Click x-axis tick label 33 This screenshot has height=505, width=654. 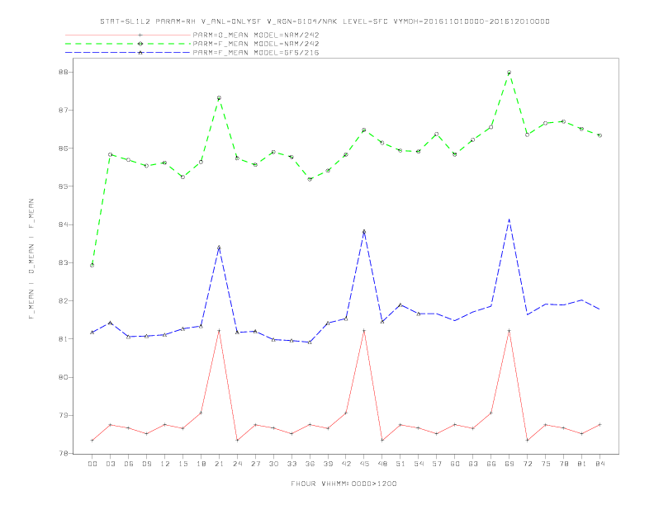click(x=291, y=464)
